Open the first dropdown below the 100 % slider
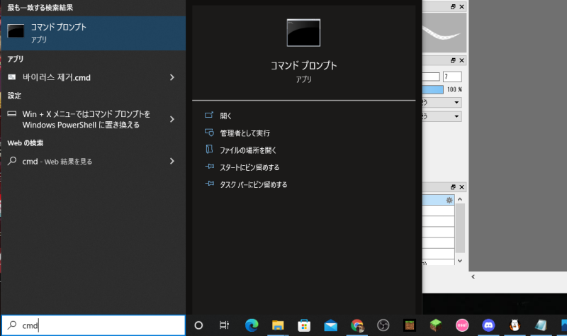The image size is (567, 336). click(442, 102)
